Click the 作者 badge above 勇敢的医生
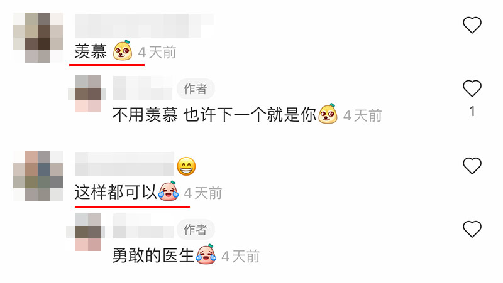 click(196, 230)
